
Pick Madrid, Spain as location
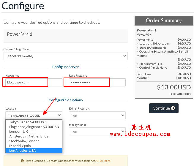[x=20, y=146]
